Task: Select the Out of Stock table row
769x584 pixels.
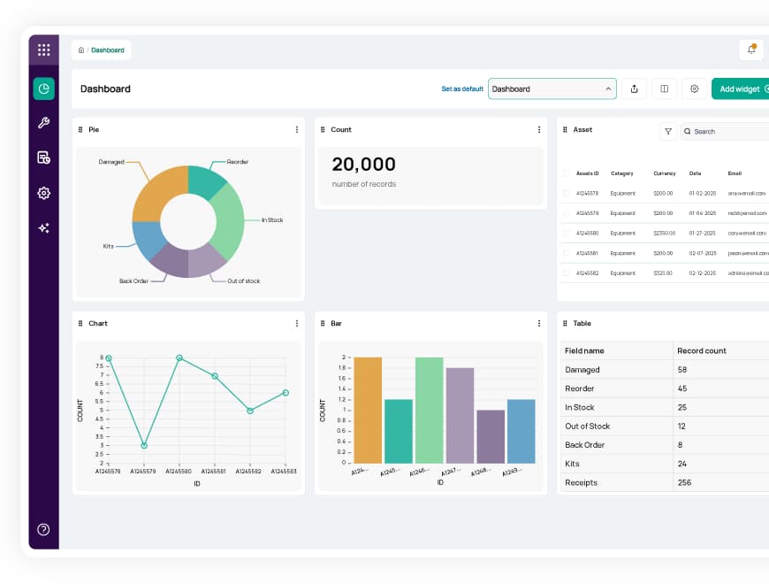Action: pyautogui.click(x=665, y=426)
